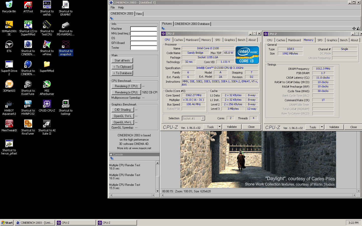Open the CPUID CPU-Z desktop icon
The image size is (362, 226).
47,106
